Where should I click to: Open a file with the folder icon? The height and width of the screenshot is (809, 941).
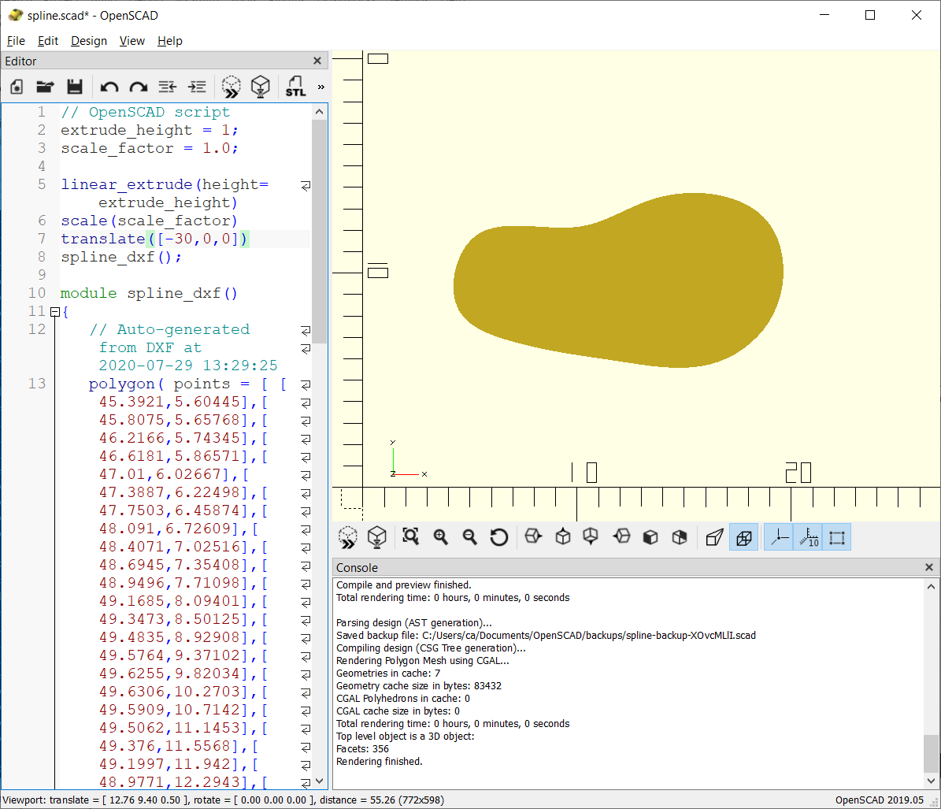[45, 87]
